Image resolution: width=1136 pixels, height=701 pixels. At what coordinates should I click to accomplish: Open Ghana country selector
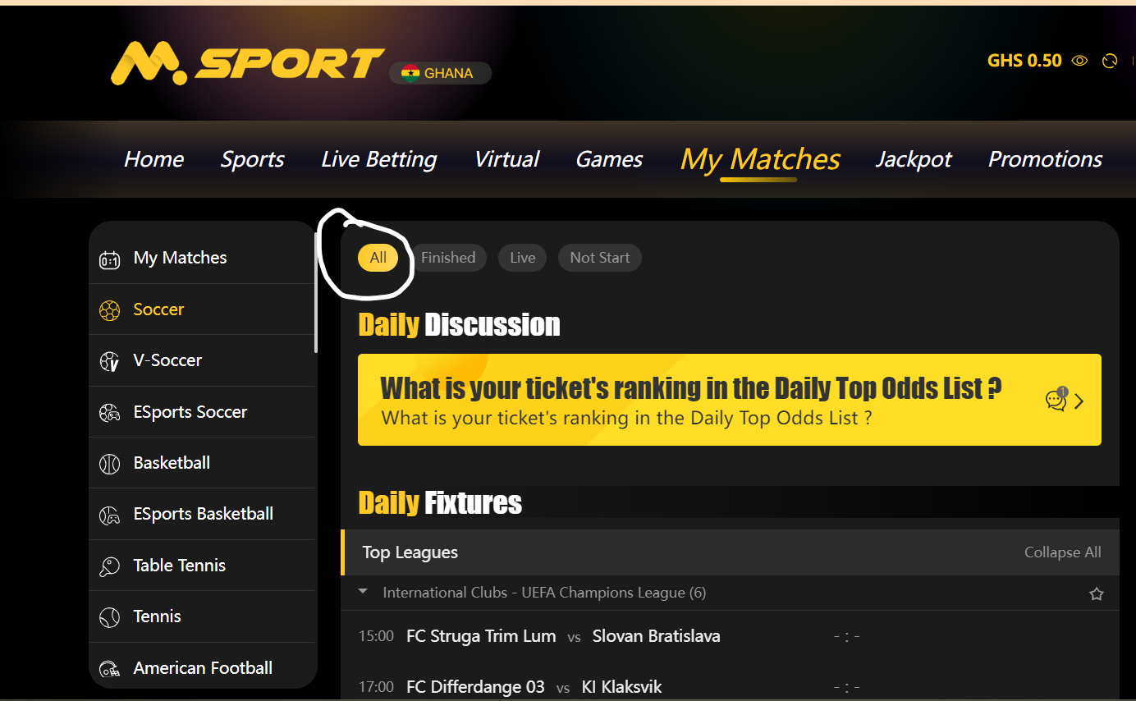pyautogui.click(x=440, y=73)
